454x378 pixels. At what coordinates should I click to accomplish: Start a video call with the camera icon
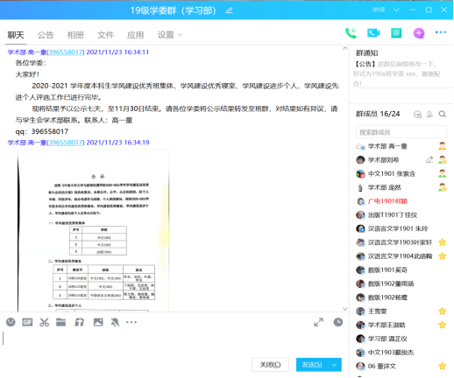click(x=373, y=33)
